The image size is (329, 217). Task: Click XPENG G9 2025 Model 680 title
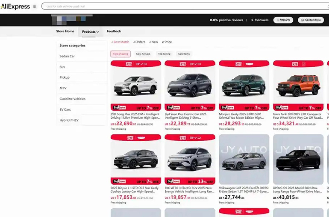297,190
